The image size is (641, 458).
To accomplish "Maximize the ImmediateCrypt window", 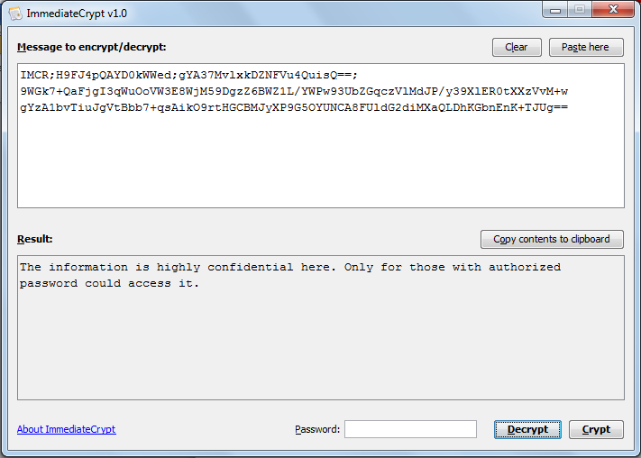I will click(579, 10).
